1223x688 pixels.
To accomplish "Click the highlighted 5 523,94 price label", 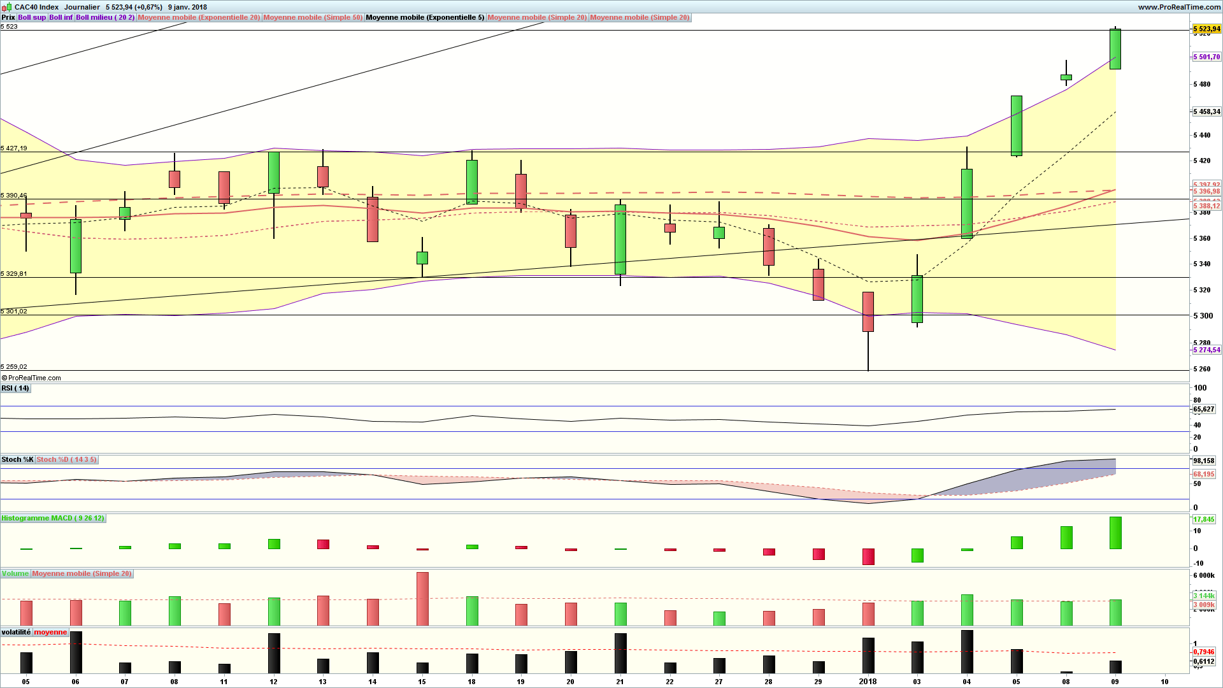I will pyautogui.click(x=1207, y=29).
